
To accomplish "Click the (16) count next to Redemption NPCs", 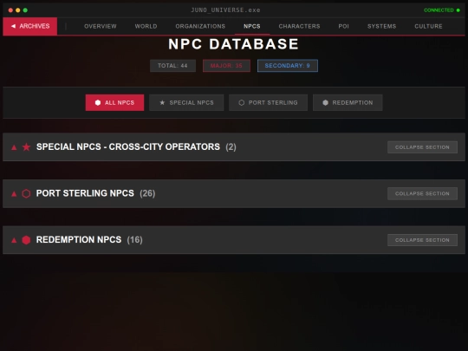I will pyautogui.click(x=134, y=240).
